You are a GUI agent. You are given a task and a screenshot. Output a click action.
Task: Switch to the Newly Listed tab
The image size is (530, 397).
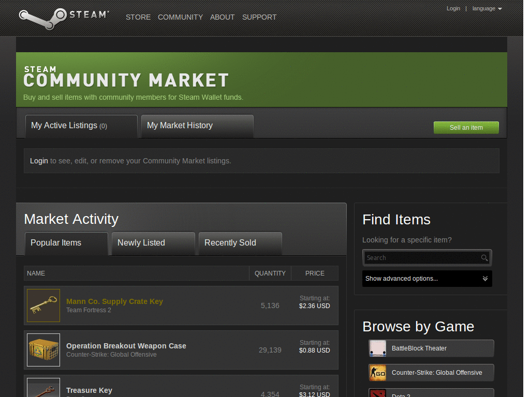pyautogui.click(x=141, y=242)
